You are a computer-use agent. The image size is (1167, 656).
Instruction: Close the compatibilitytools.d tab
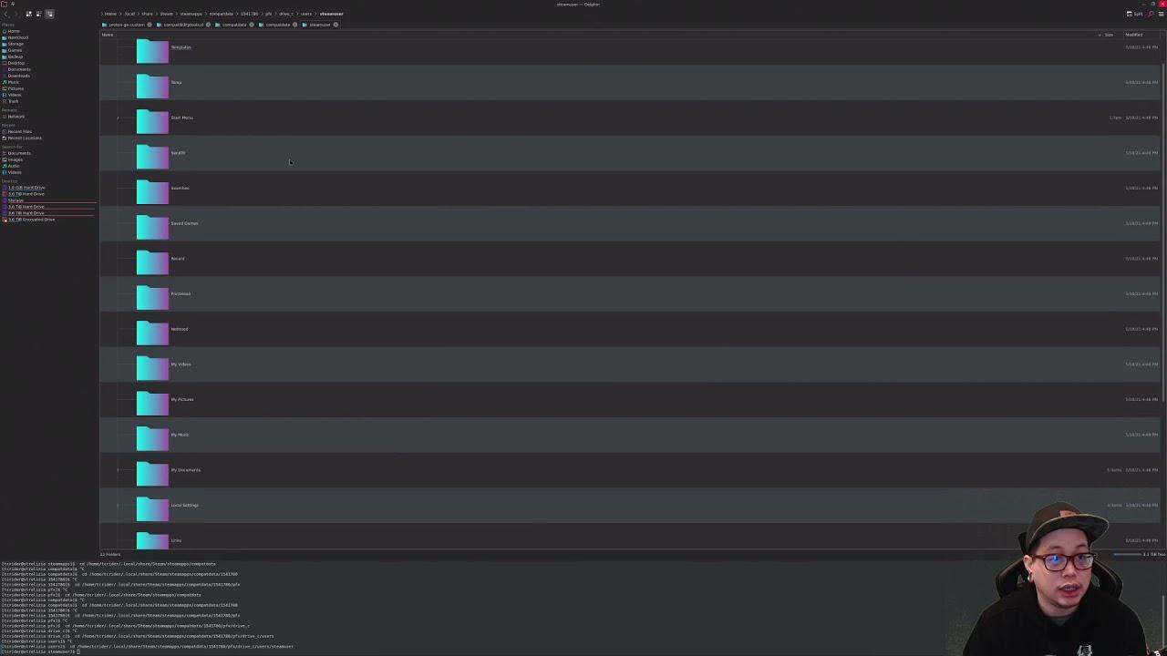[x=208, y=25]
